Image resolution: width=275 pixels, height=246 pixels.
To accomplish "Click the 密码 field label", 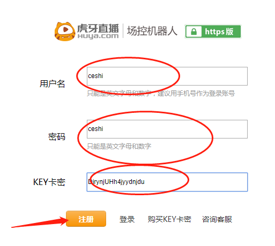I will click(57, 137).
